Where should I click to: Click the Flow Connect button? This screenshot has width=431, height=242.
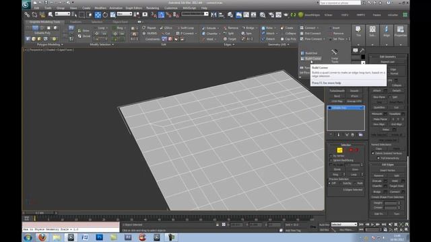[x=311, y=39]
